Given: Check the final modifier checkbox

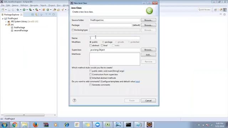Looking at the screenshot, I should point(102,46).
